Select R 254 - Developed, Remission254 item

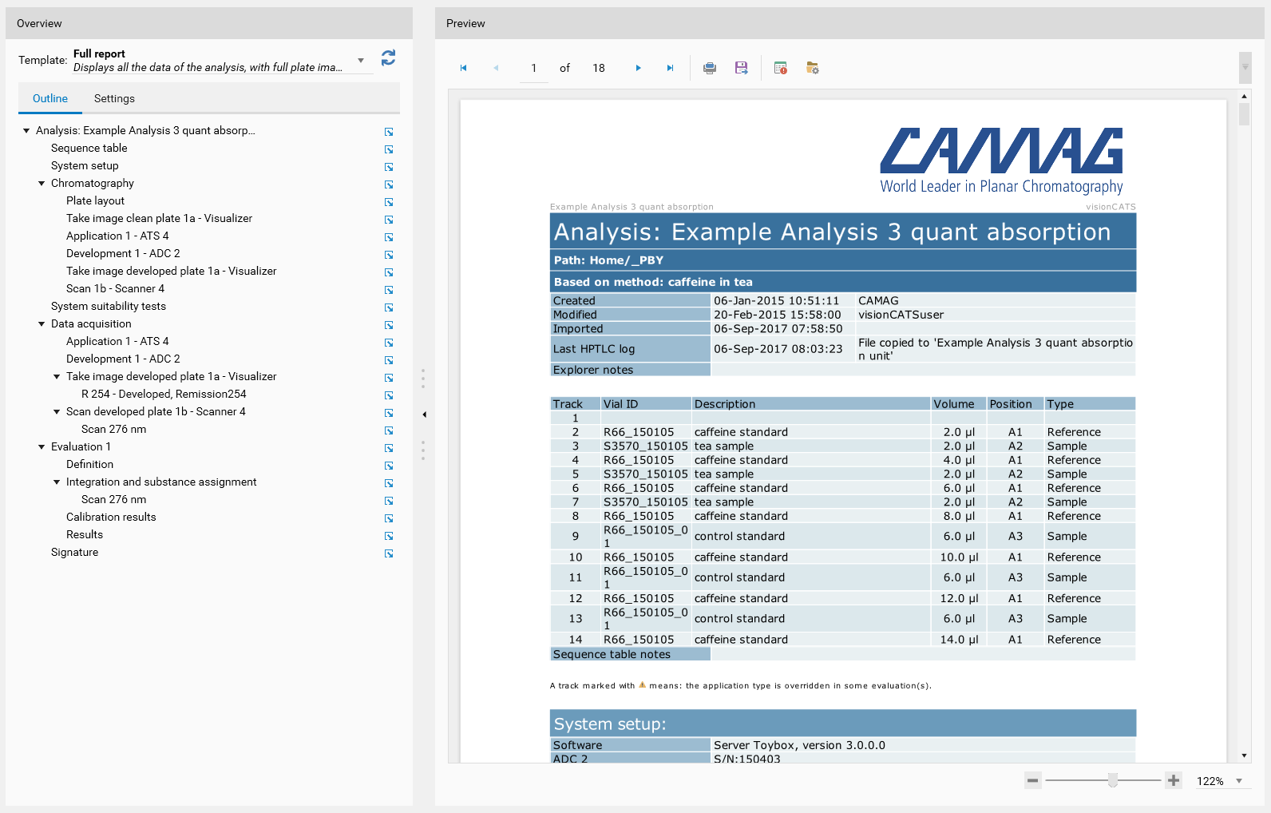tap(164, 394)
